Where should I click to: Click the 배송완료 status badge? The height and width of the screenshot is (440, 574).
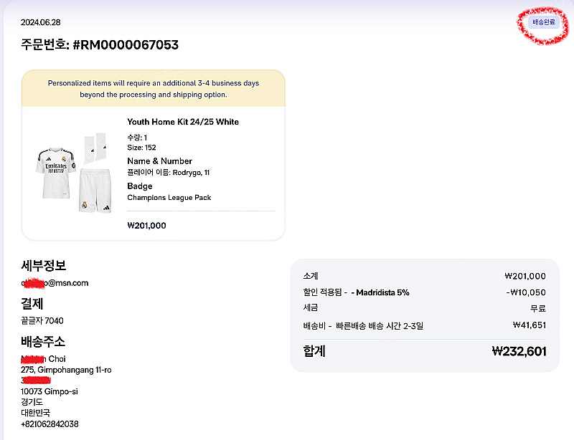point(543,22)
